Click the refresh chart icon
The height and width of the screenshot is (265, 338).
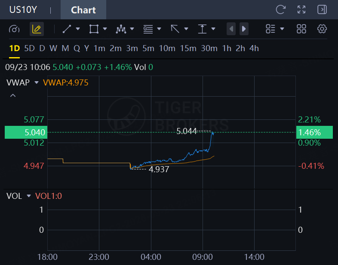click(x=281, y=10)
